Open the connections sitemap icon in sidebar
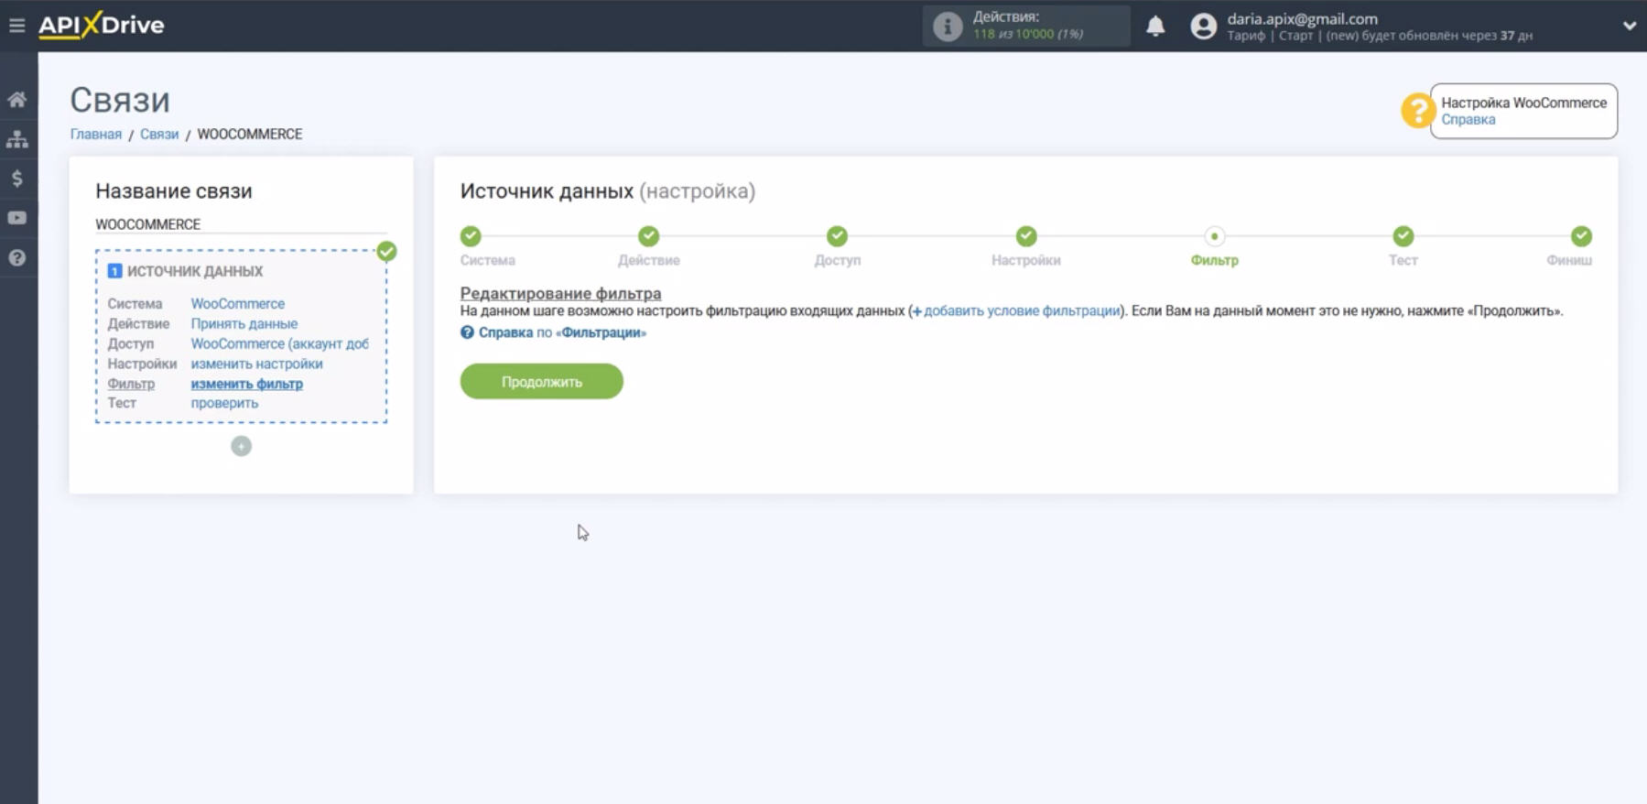The image size is (1647, 804). point(17,139)
